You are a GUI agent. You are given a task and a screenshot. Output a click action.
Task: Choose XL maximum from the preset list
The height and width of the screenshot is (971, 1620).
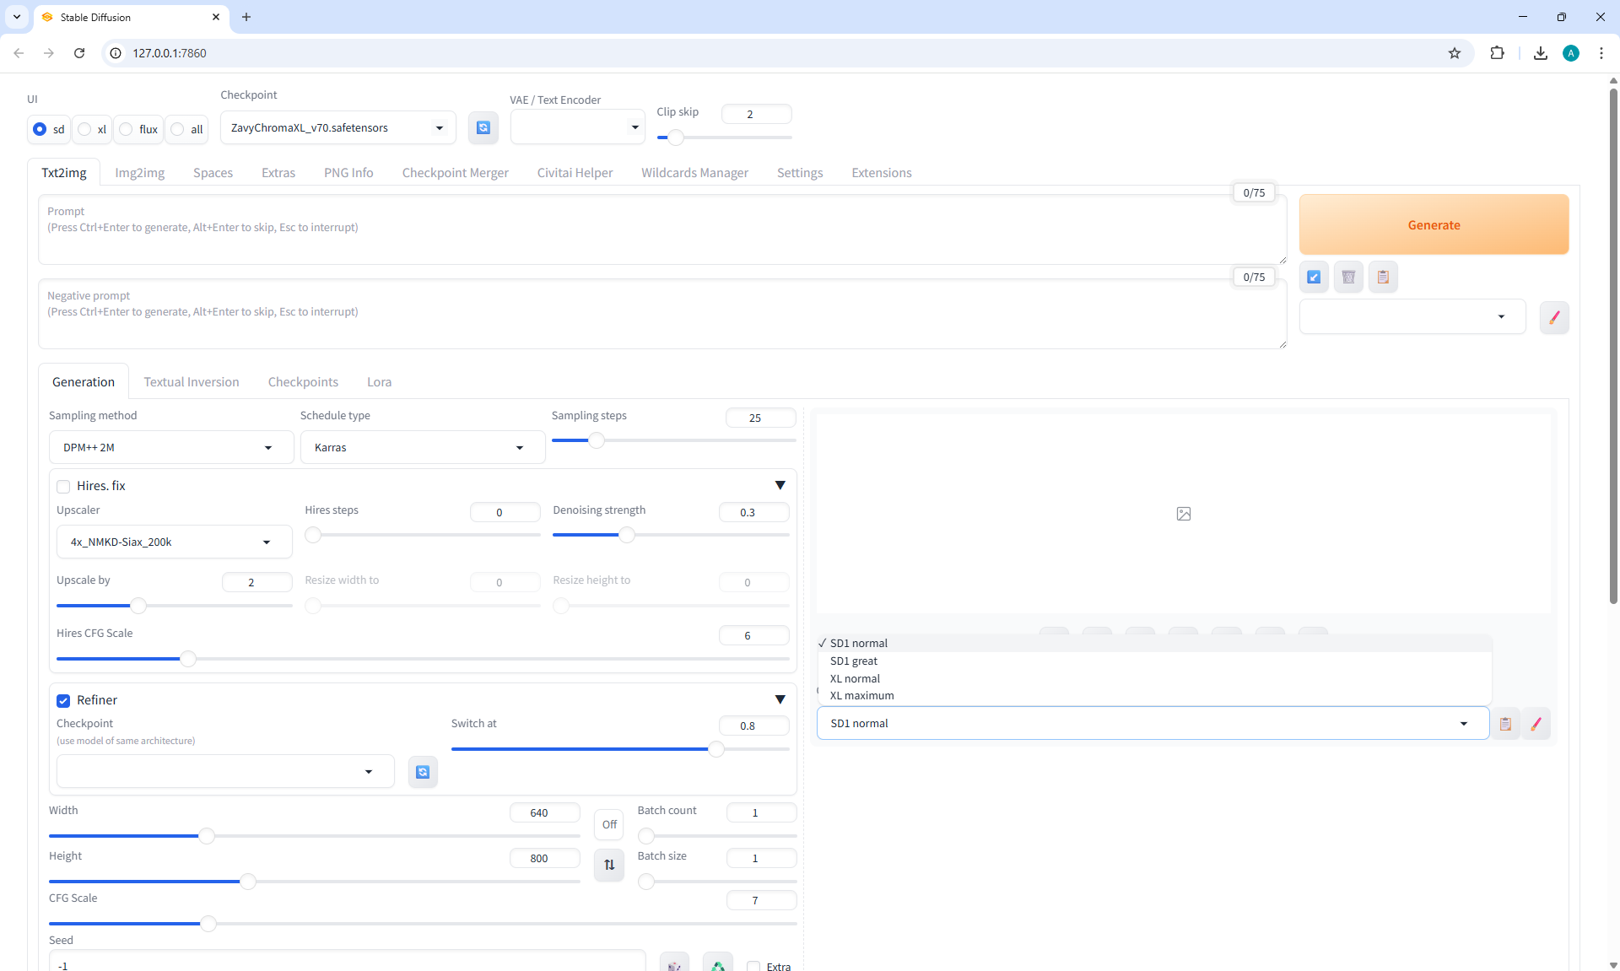click(x=861, y=696)
